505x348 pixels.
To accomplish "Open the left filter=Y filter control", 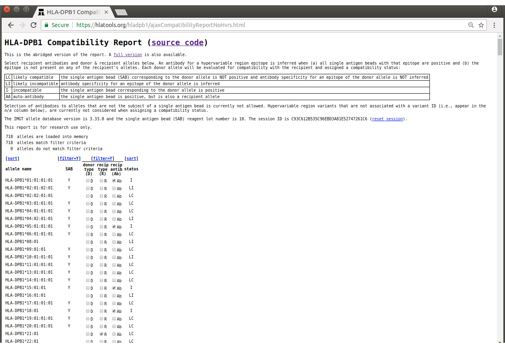I will (69, 158).
